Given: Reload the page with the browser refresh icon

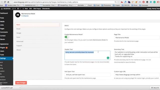Looking at the screenshot, I should 5,2.
